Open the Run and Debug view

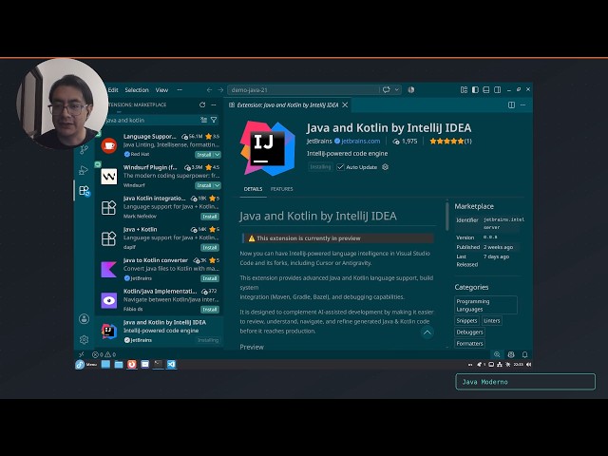84,170
